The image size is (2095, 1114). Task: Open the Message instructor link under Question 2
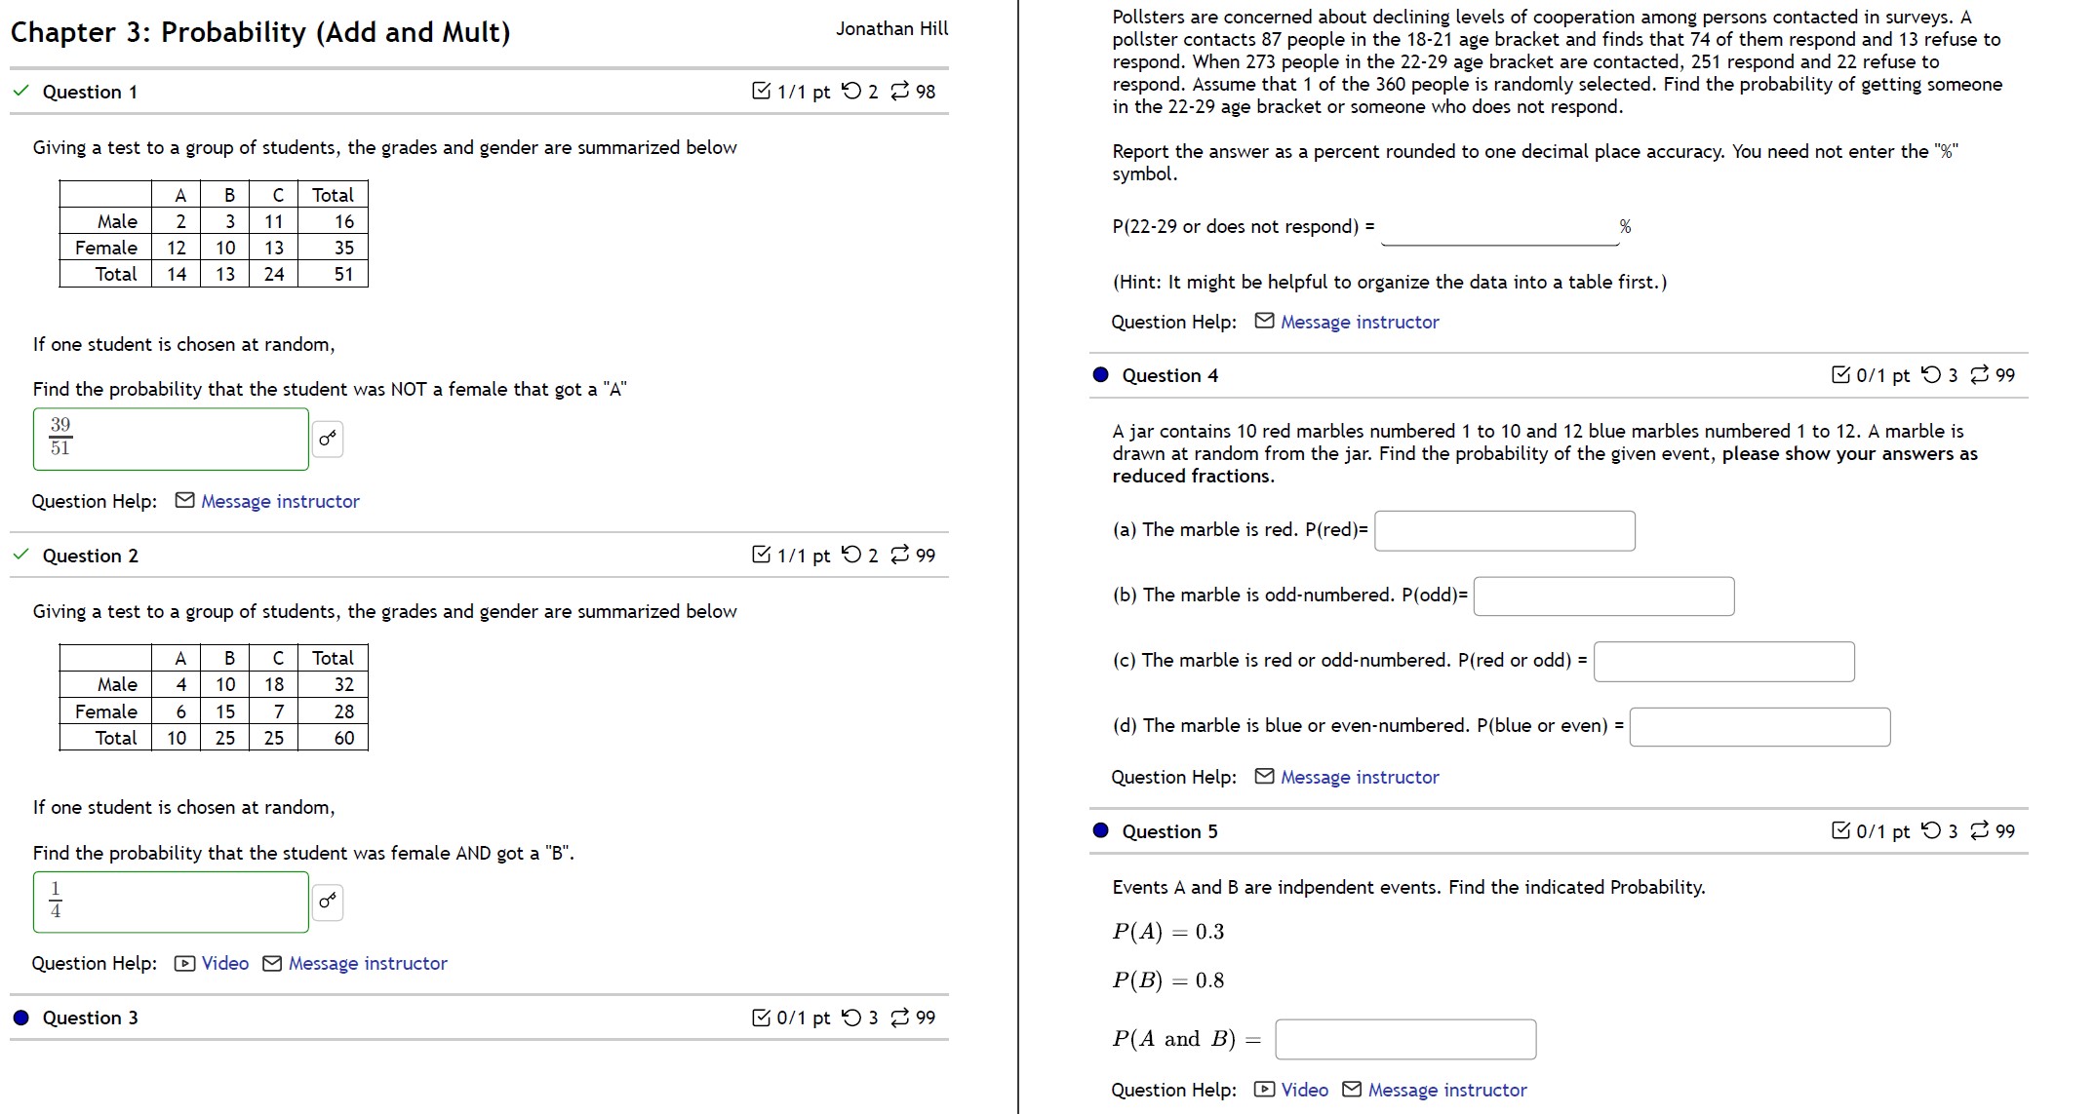(x=368, y=963)
